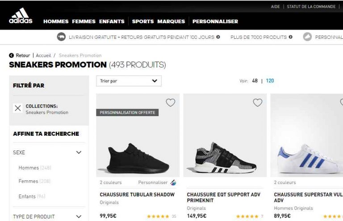Expand the Type de produit filter
The width and height of the screenshot is (343, 221).
[x=79, y=217]
